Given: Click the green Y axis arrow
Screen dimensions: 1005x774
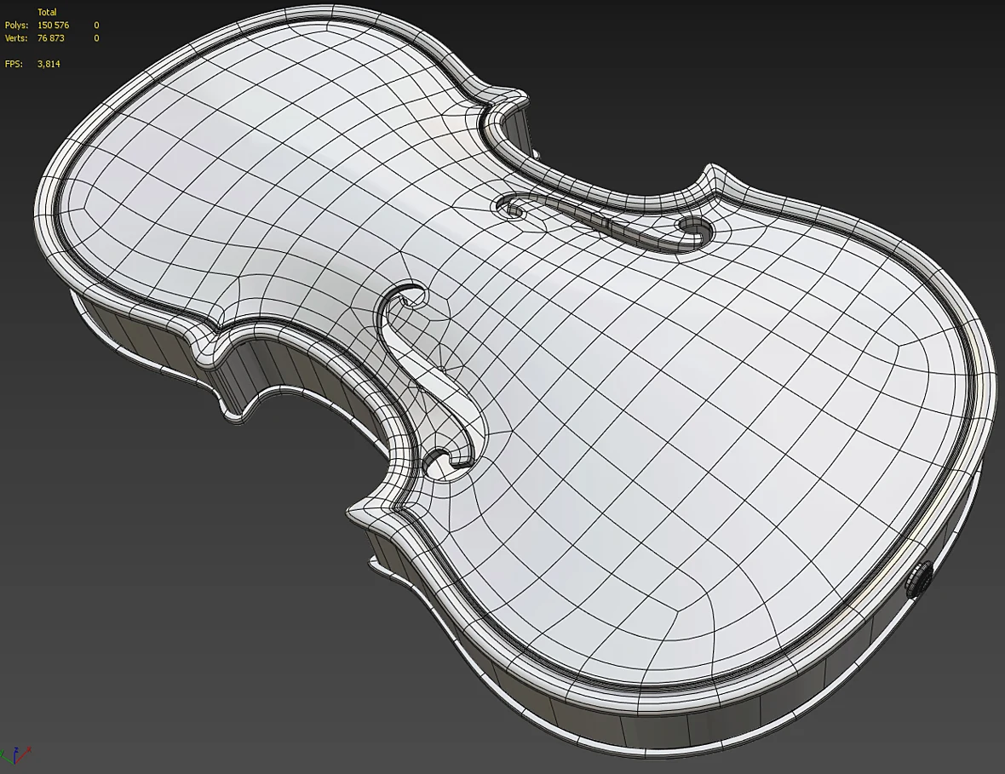Looking at the screenshot, I should pyautogui.click(x=7, y=757).
